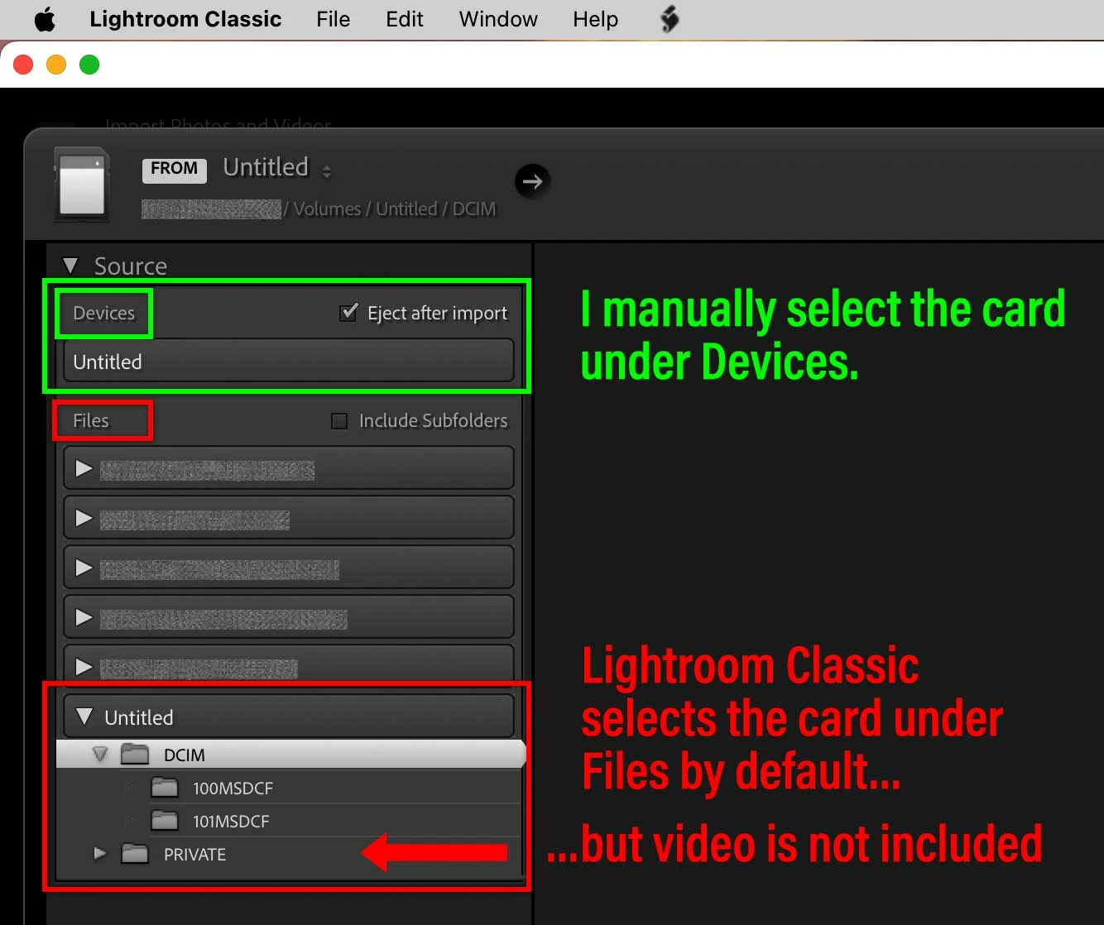Expand the first blurred volume row
Viewport: 1104px width, 925px height.
pos(84,469)
